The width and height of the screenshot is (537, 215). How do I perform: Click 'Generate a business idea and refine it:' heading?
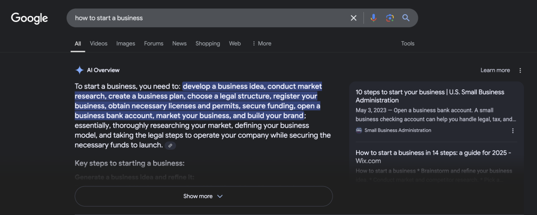pos(135,177)
